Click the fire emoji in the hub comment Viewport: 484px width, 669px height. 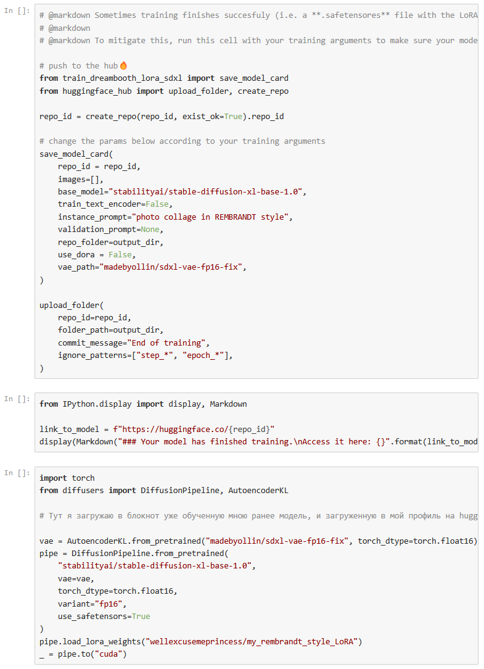(x=123, y=65)
